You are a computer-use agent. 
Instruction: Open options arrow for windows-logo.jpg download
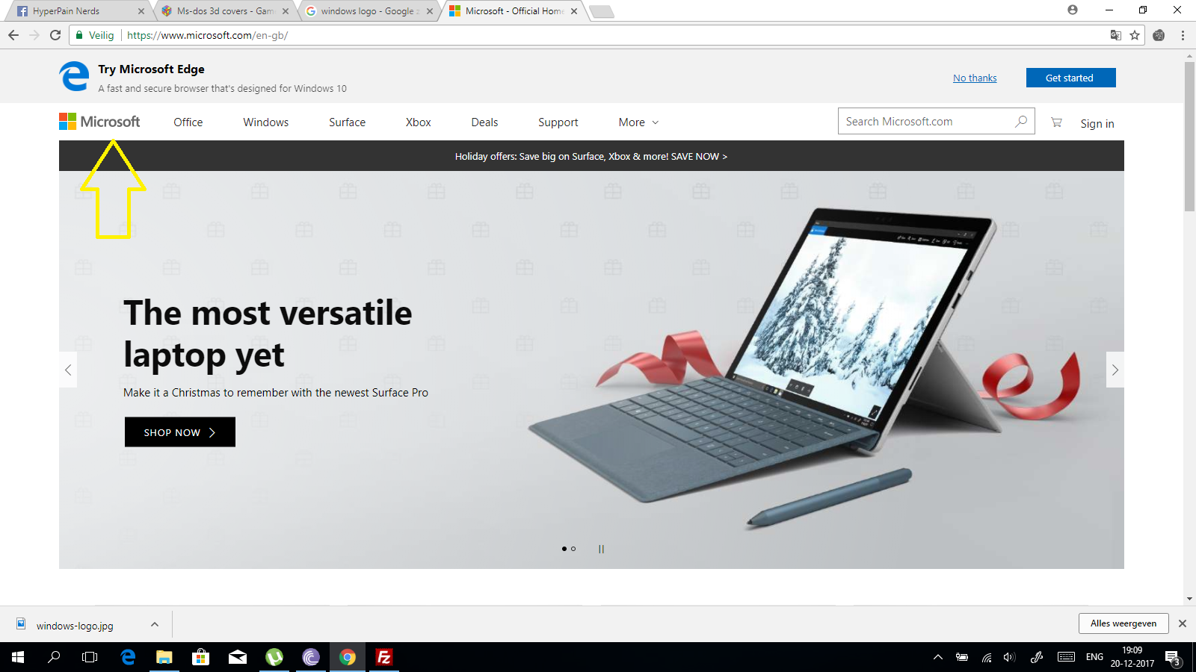pos(154,624)
